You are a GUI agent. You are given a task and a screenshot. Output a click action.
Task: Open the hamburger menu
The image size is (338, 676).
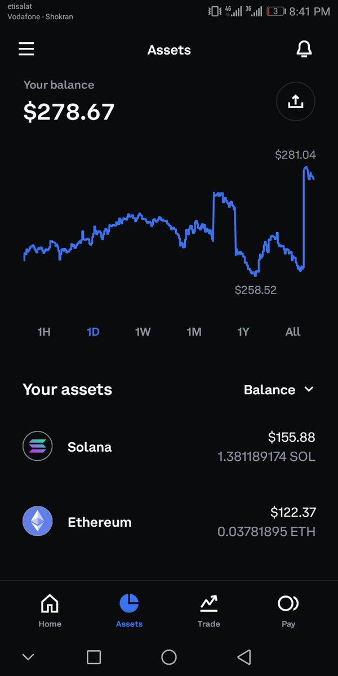click(x=26, y=50)
